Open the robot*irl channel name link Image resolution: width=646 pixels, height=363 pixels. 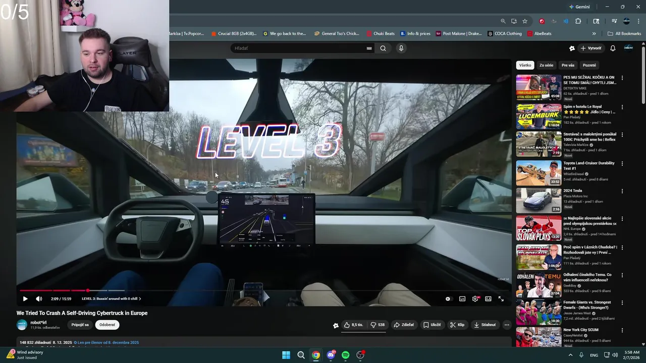[x=38, y=323]
